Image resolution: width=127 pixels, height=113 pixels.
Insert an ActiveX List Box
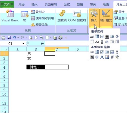click(x=107, y=52)
